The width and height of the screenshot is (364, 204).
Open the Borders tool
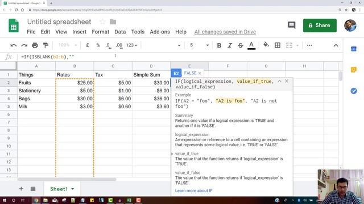click(x=278, y=45)
